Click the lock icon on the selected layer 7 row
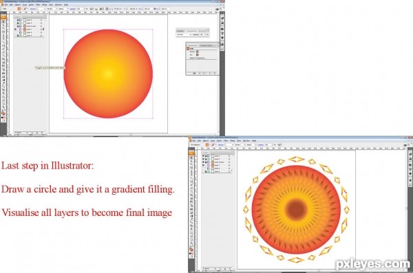Screen dimensions: 413x273 click(x=18, y=29)
